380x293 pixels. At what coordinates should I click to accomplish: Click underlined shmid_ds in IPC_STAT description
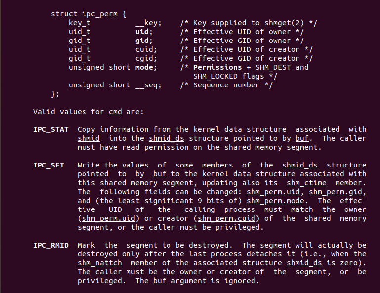pos(166,138)
